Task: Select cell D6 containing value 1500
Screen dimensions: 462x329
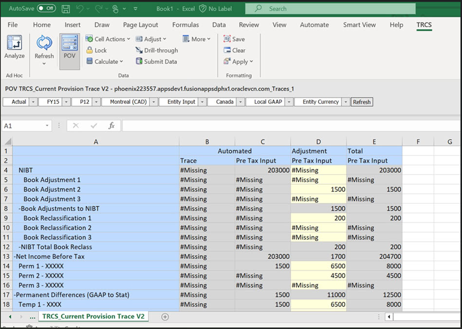Action: (318, 189)
